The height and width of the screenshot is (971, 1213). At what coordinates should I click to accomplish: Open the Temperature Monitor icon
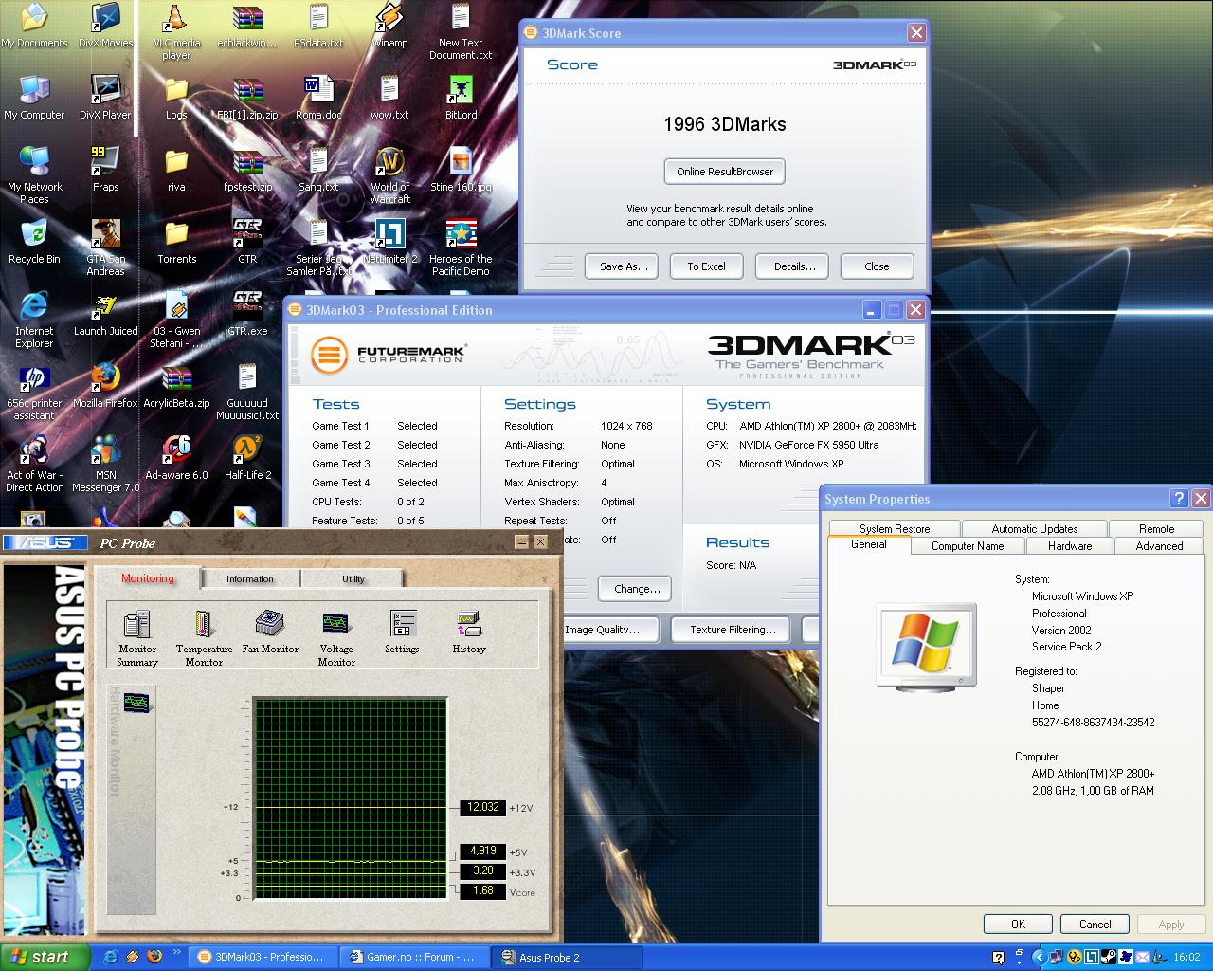pyautogui.click(x=203, y=625)
